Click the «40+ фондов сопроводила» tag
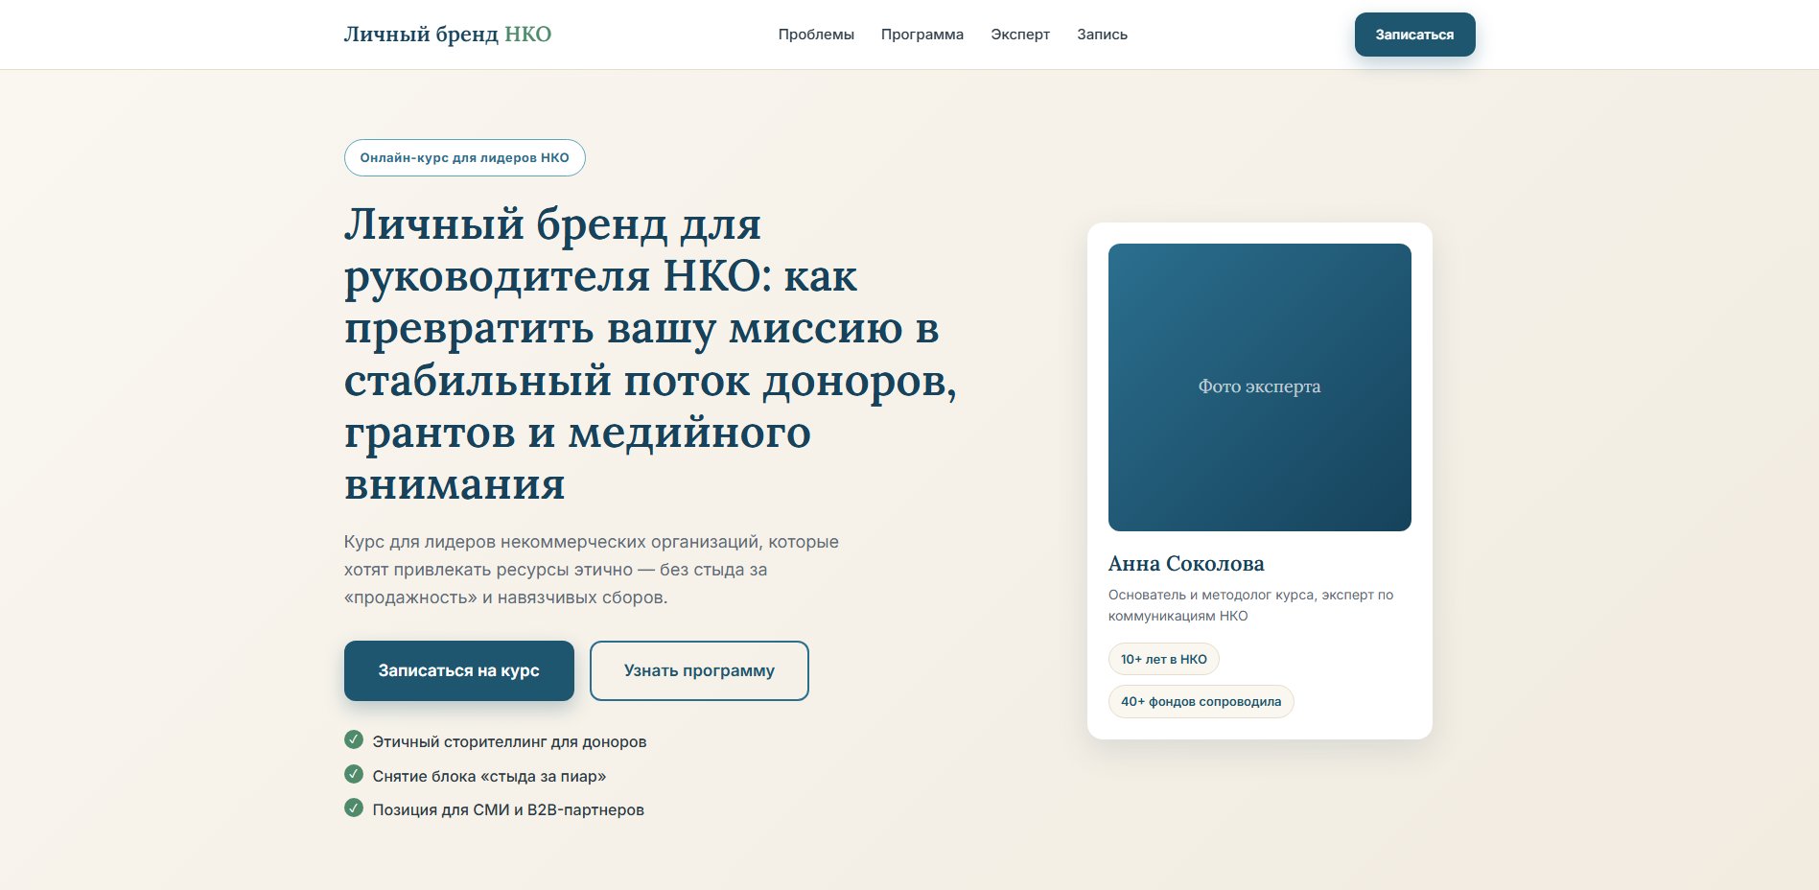This screenshot has height=890, width=1819. pyautogui.click(x=1201, y=701)
